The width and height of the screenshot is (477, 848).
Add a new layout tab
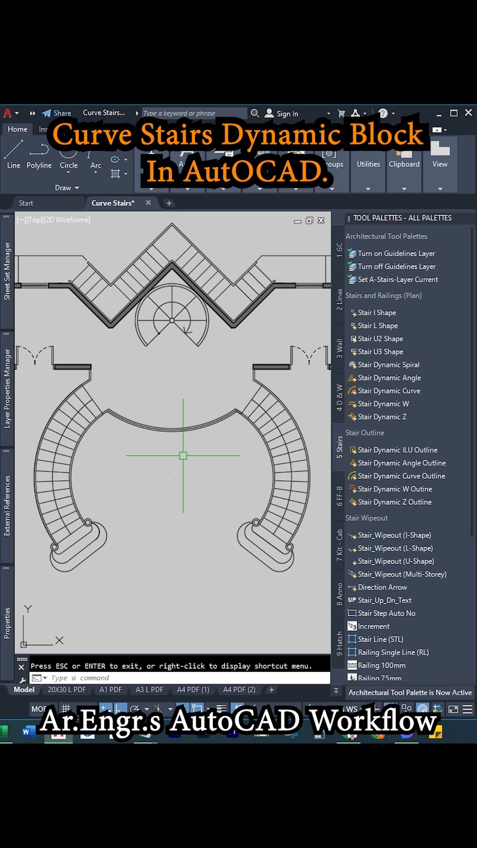(x=272, y=690)
